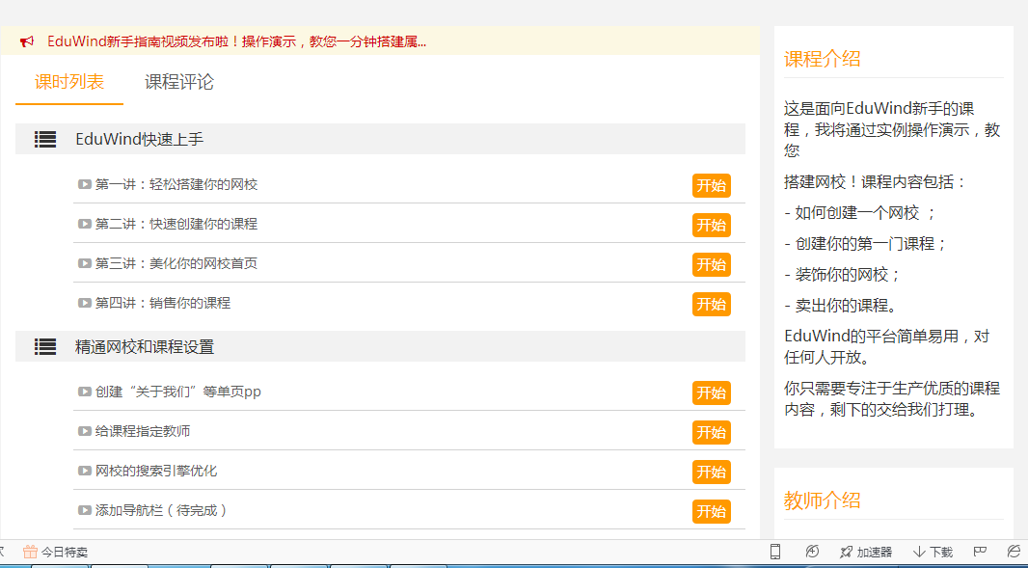
Task: Click the video icon for 第三讲
Action: (85, 263)
